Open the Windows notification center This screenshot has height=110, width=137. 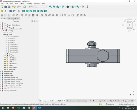coord(133,108)
